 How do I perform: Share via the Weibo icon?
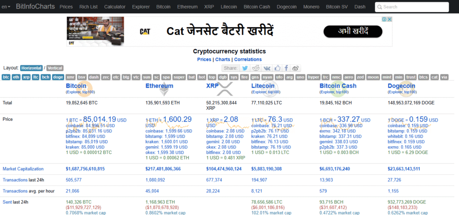[296, 68]
